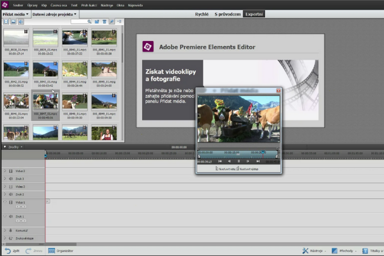Click in the project assets search field
The height and width of the screenshot is (256, 384).
tap(79, 22)
